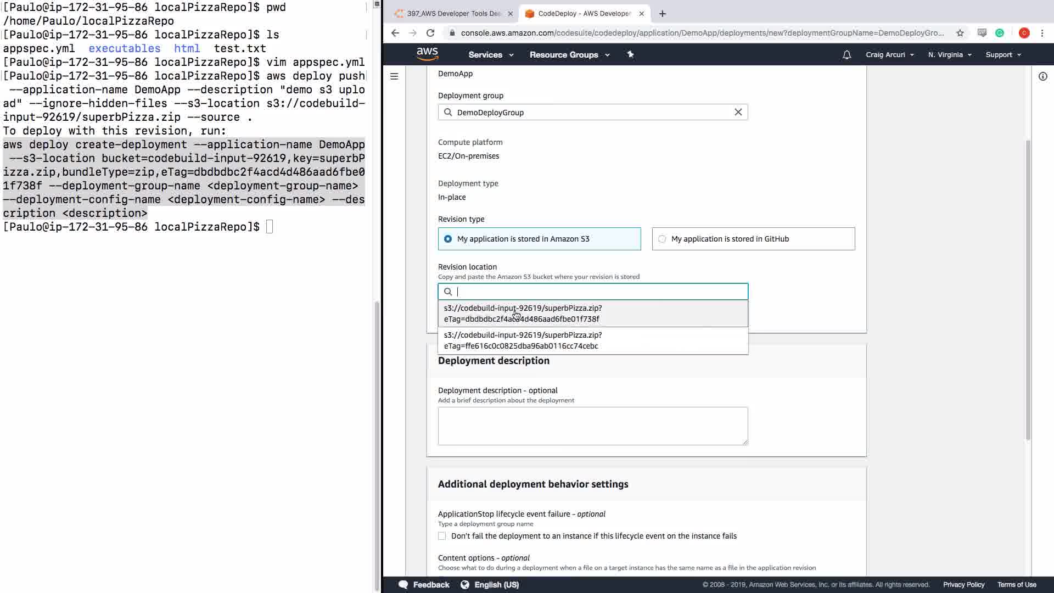The height and width of the screenshot is (593, 1054).
Task: Bookmark this page with the star icon
Action: (x=960, y=33)
